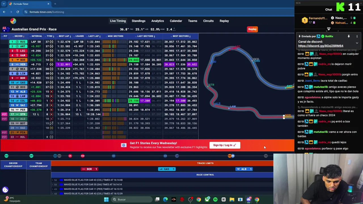Click the Kick logo in stream overlay
This screenshot has width=363, height=204.
pyautogui.click(x=341, y=7)
